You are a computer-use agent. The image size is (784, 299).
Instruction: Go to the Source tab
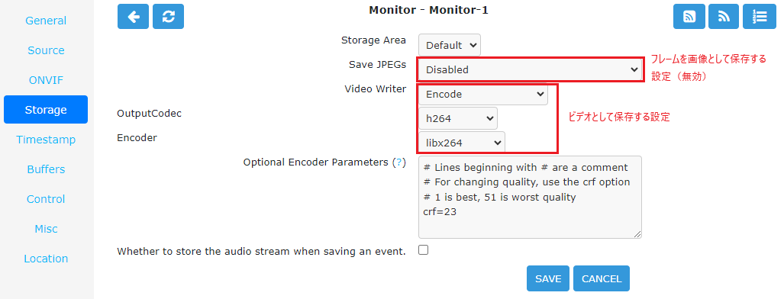tap(46, 50)
